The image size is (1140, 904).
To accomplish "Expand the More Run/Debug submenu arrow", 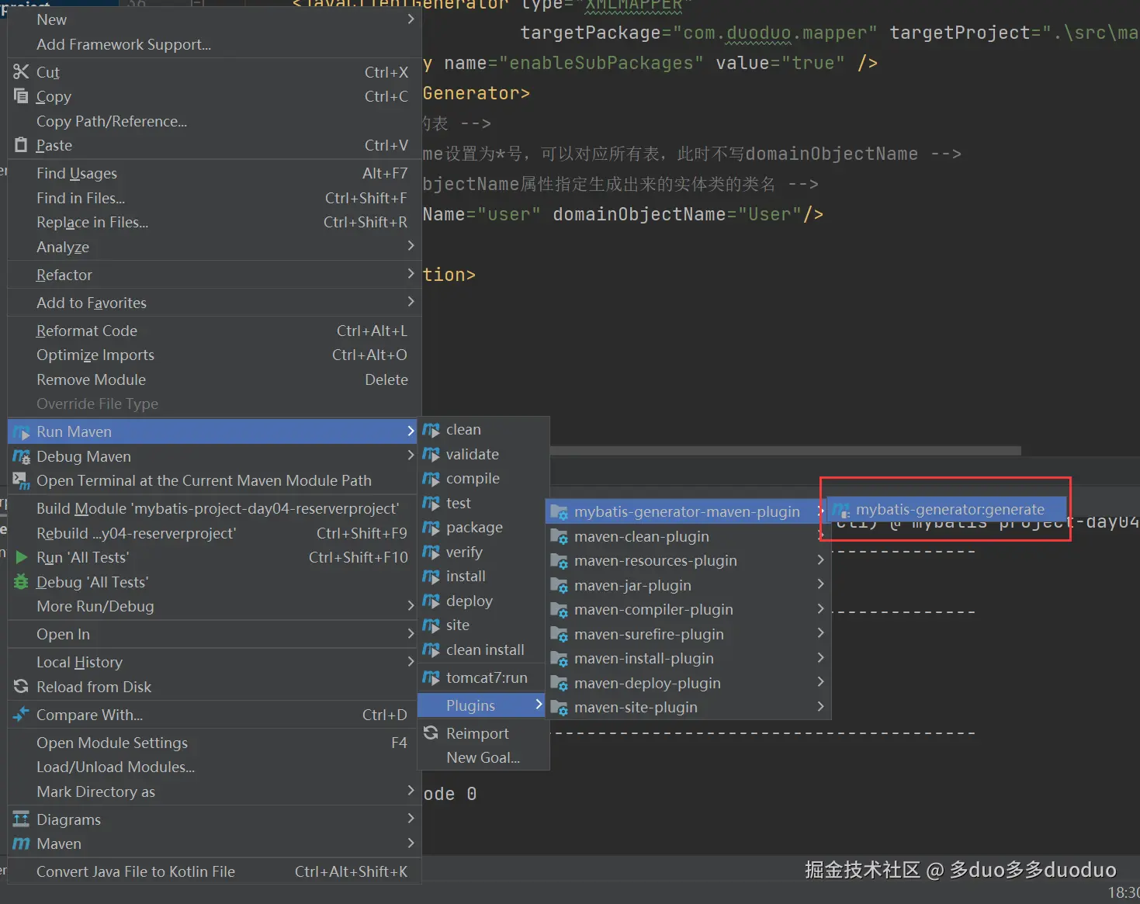I will point(411,606).
